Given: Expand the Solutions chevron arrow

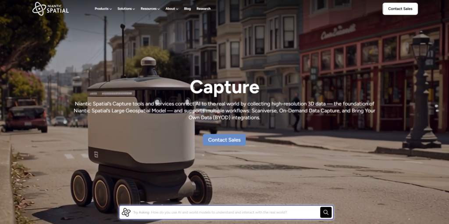Looking at the screenshot, I should (x=134, y=9).
